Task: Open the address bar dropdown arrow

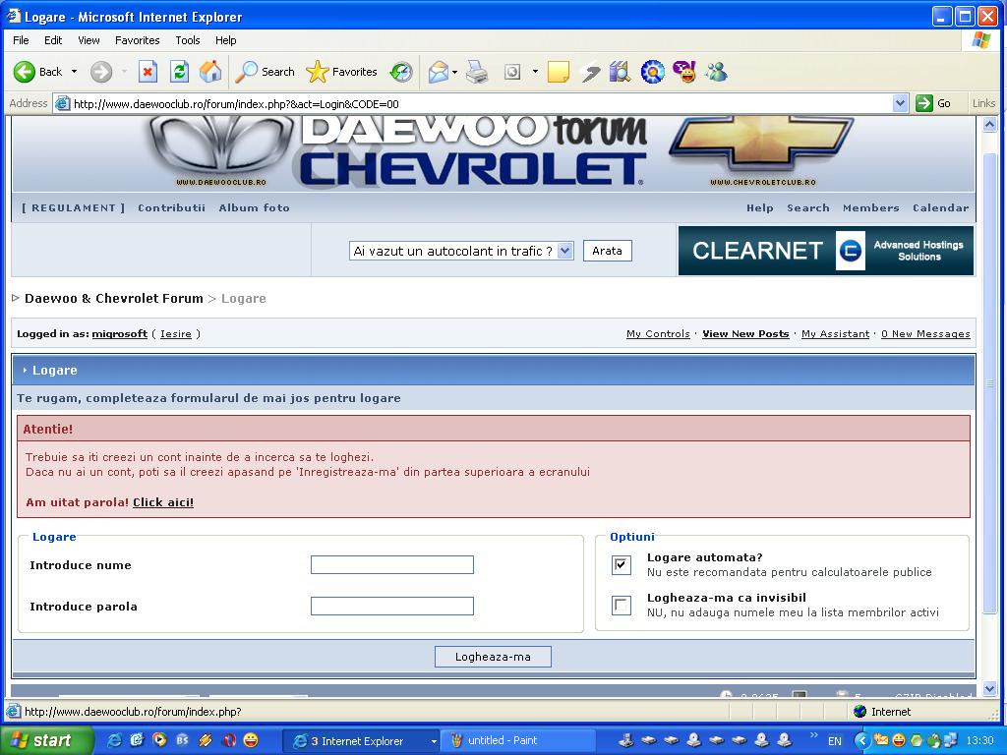Action: 900,103
